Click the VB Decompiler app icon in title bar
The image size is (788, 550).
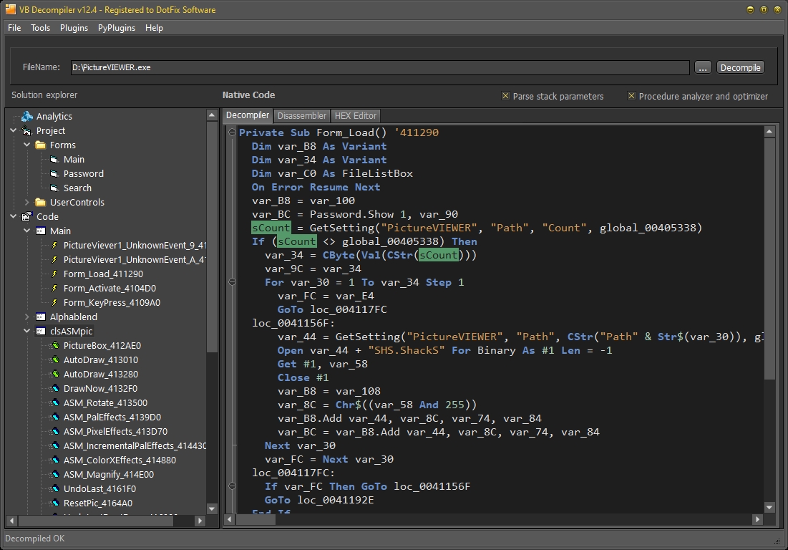pos(11,9)
